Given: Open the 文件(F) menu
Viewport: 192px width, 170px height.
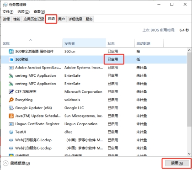Looking at the screenshot, I should [8, 12].
